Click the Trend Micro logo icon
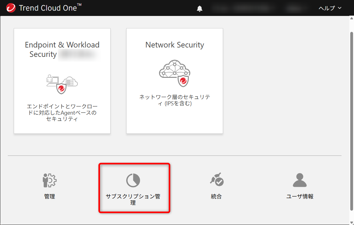Image resolution: width=354 pixels, height=225 pixels. coord(11,8)
